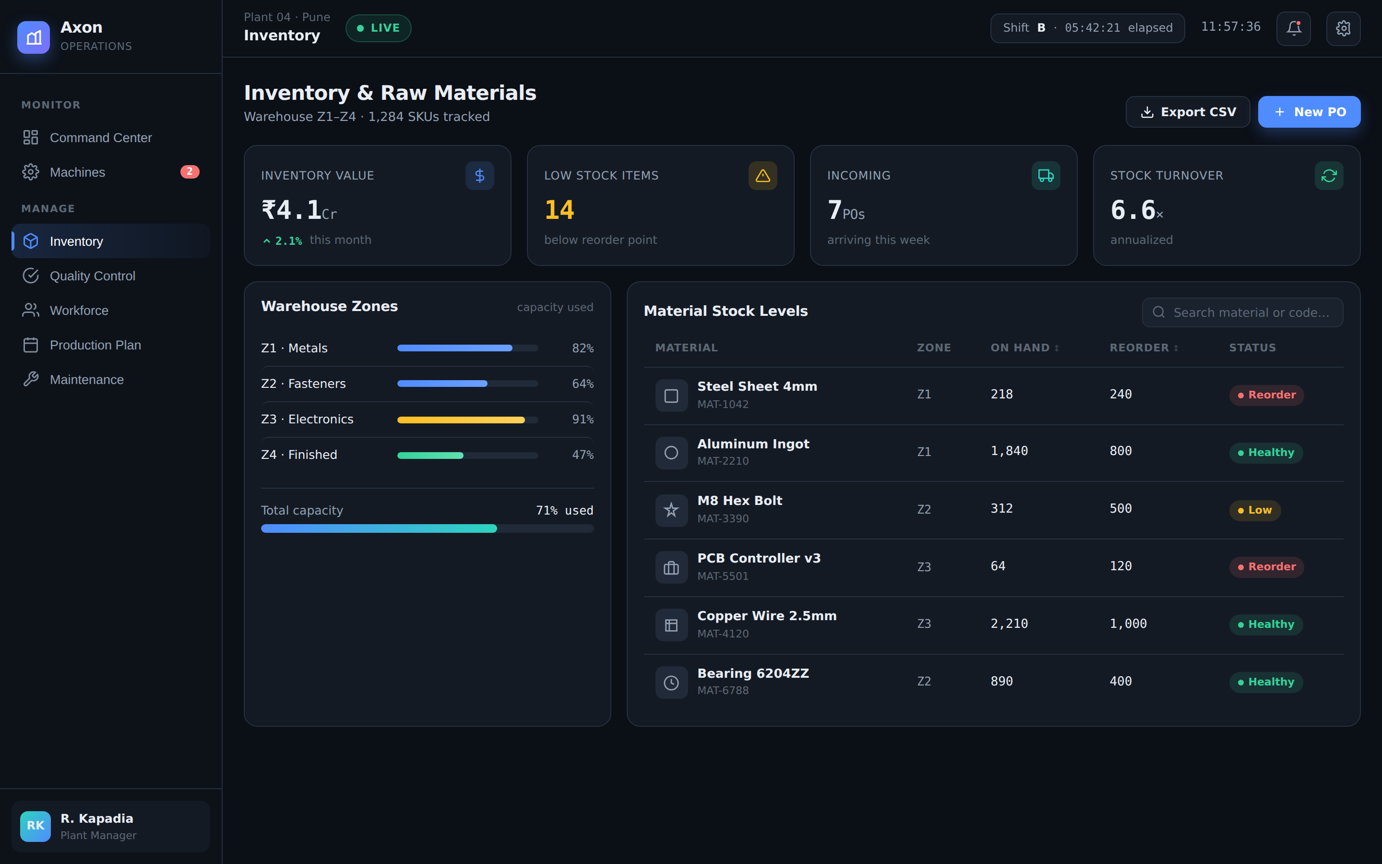Go to Quality Control page
Image resolution: width=1382 pixels, height=864 pixels.
111,276
